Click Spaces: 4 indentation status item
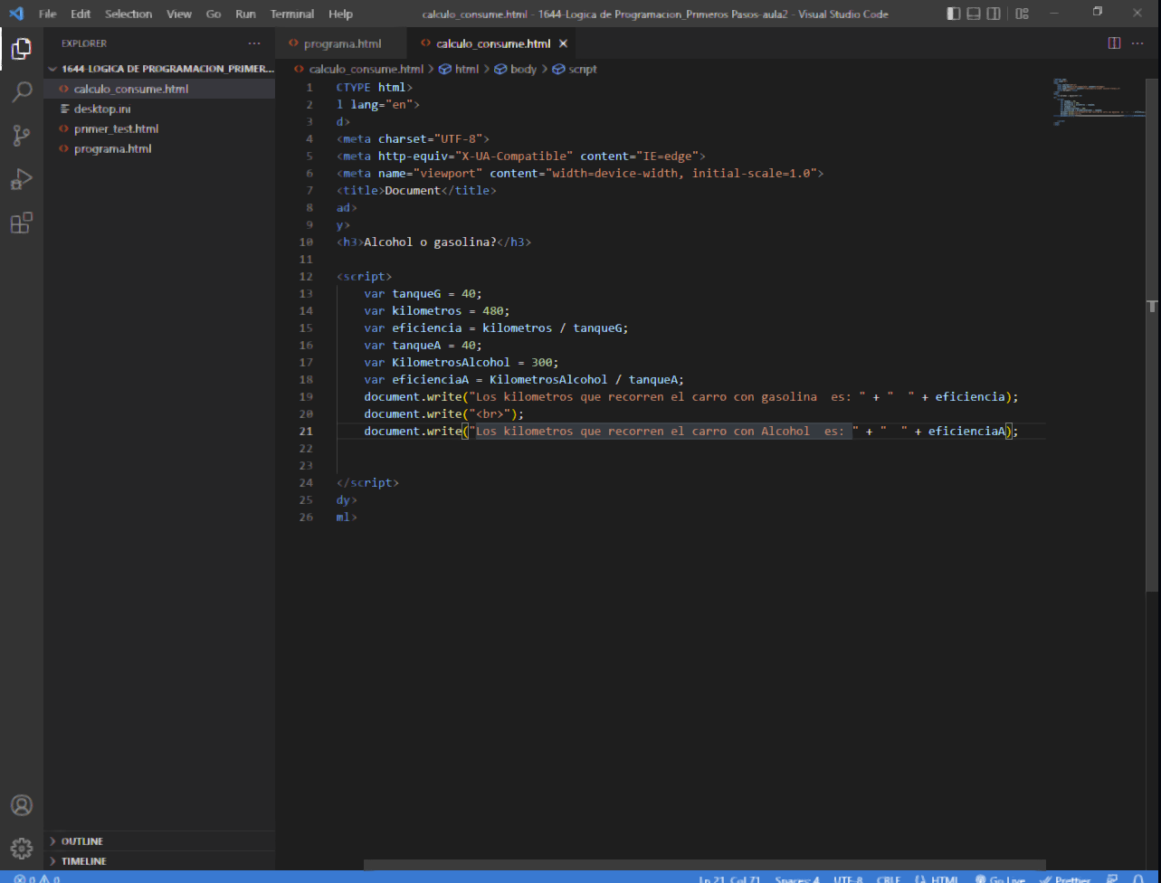 [x=797, y=878]
